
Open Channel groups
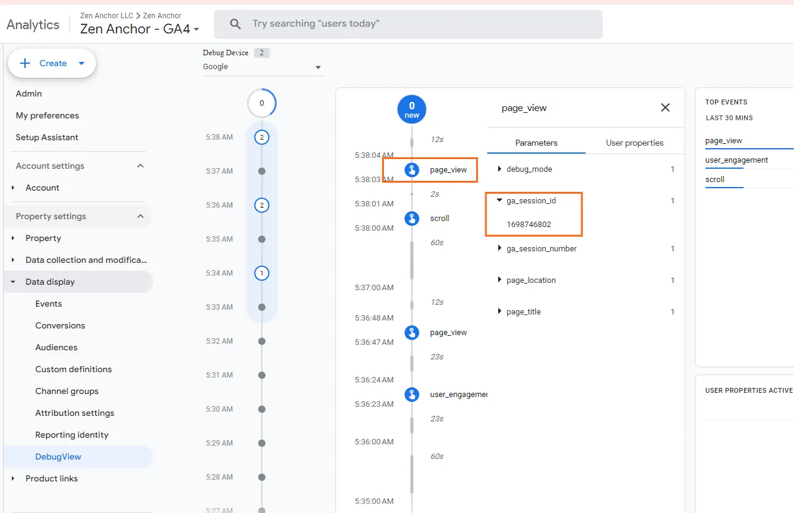[67, 391]
